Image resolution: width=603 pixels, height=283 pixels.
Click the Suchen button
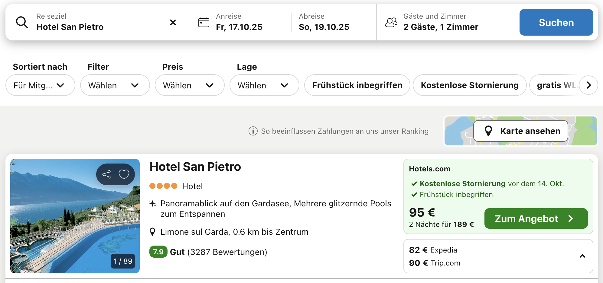pyautogui.click(x=556, y=22)
